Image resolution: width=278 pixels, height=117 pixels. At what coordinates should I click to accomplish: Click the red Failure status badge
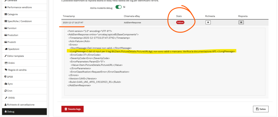pos(180,23)
